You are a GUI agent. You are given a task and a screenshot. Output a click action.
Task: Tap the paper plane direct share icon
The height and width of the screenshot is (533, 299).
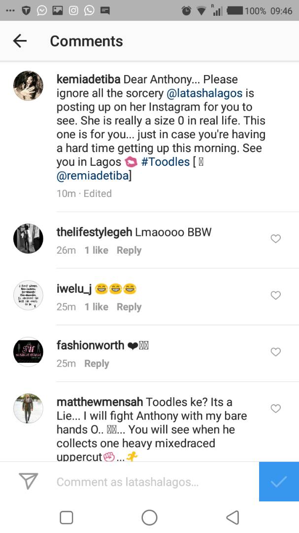pyautogui.click(x=28, y=481)
